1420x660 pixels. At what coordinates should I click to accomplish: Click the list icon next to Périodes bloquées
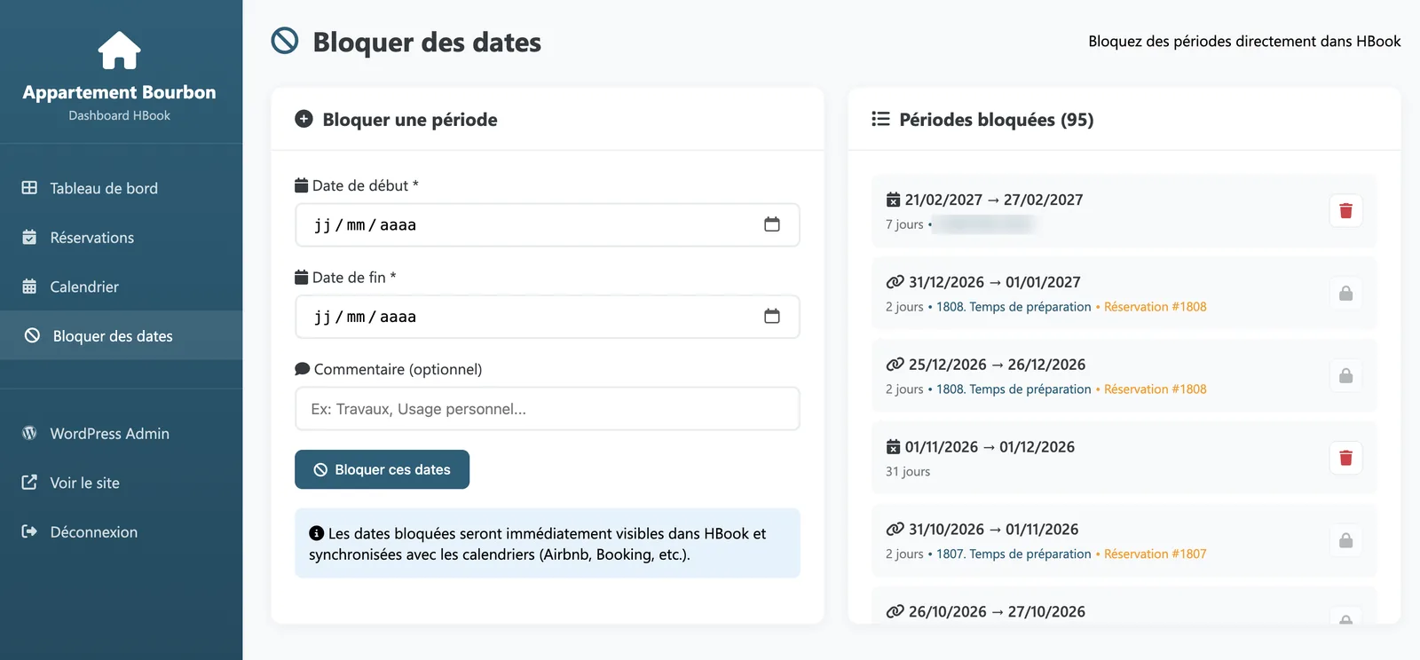click(880, 119)
